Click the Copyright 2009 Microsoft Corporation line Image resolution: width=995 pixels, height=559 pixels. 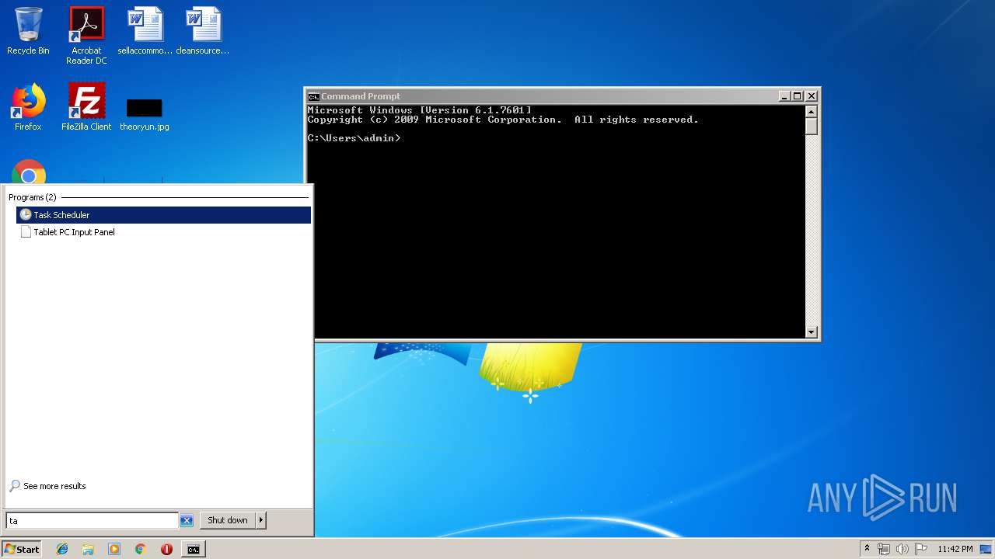click(x=503, y=120)
